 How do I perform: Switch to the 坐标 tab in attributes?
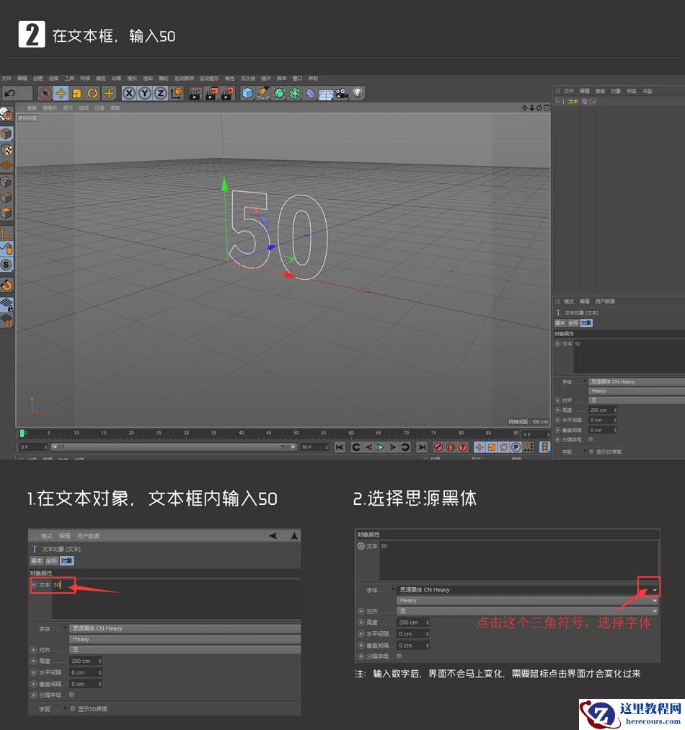pyautogui.click(x=573, y=322)
